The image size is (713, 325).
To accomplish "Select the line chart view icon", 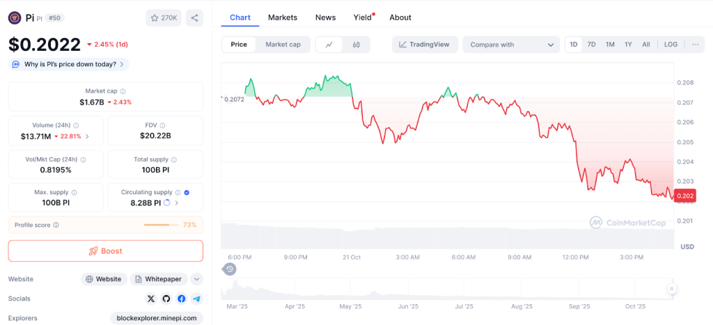I will coord(329,45).
